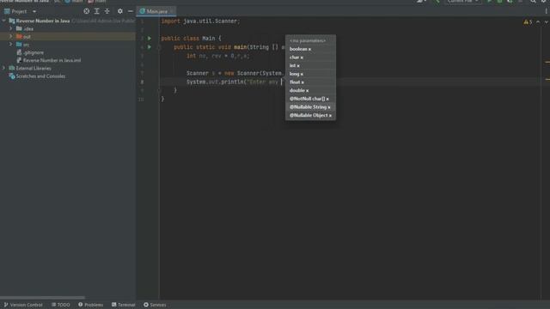Image resolution: width=550 pixels, height=309 pixels.
Task: Choose '@Nullable Object x' parameter hint
Action: (x=310, y=115)
